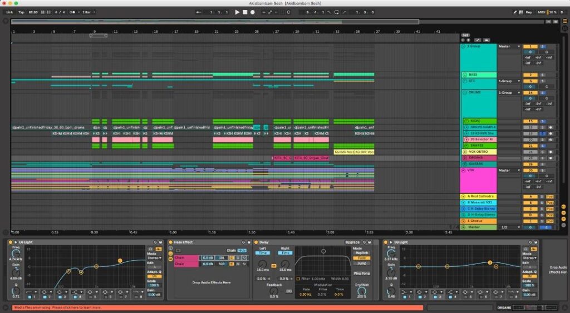Click the Tap tempo button
Screen dimensions: 570x313
pos(21,12)
